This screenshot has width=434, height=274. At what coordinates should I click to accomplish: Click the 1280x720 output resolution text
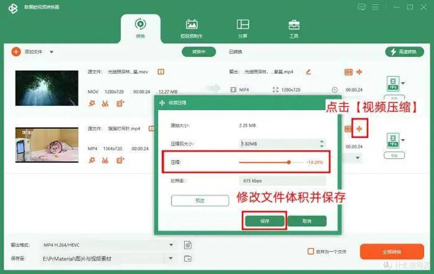[x=291, y=90]
